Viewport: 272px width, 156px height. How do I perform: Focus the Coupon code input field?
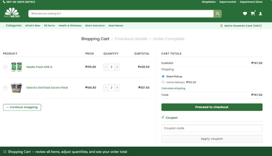coord(212,128)
